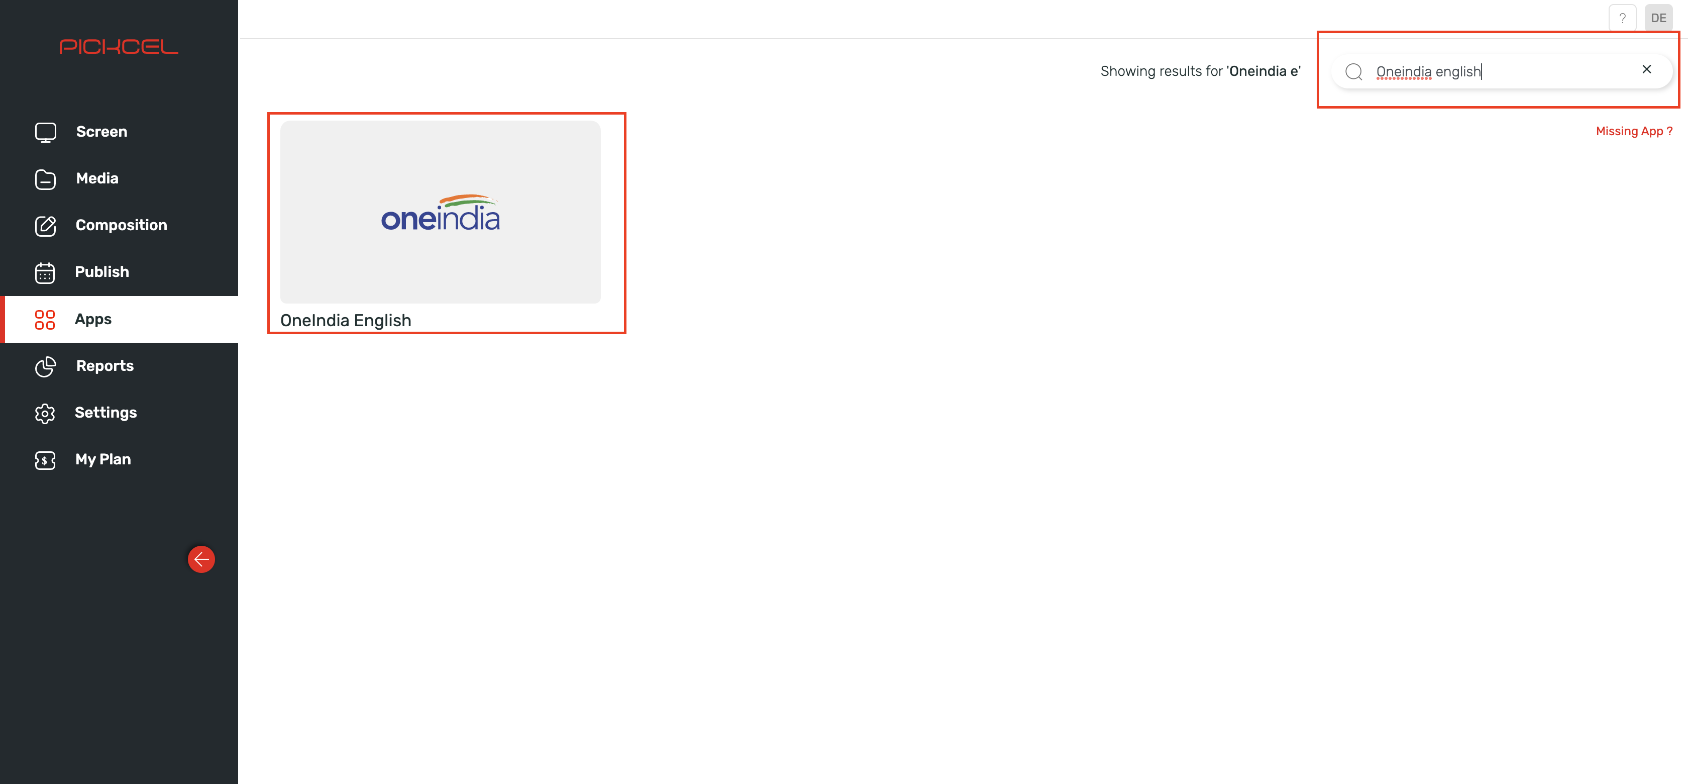Click the Apps grid icon
This screenshot has width=1688, height=784.
tap(45, 319)
